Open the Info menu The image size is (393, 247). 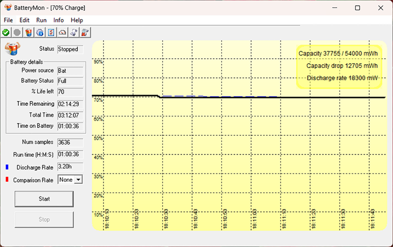click(x=58, y=20)
